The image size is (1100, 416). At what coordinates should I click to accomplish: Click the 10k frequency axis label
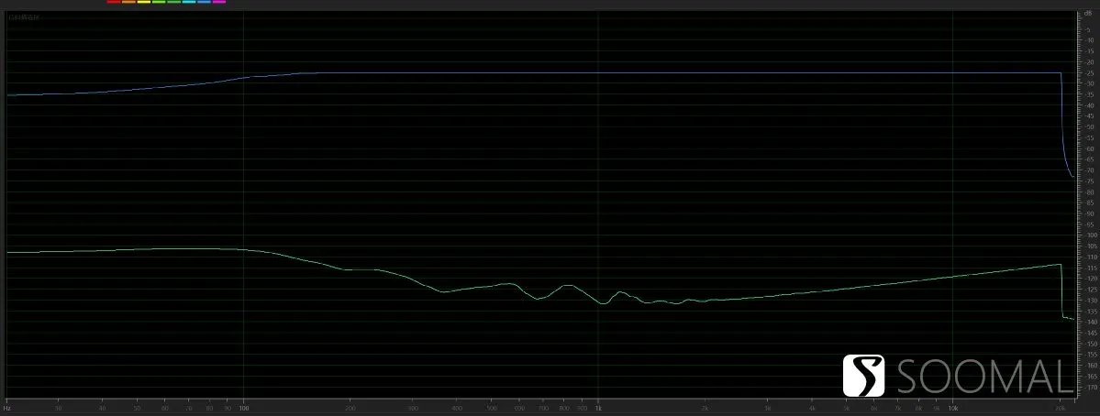(952, 408)
